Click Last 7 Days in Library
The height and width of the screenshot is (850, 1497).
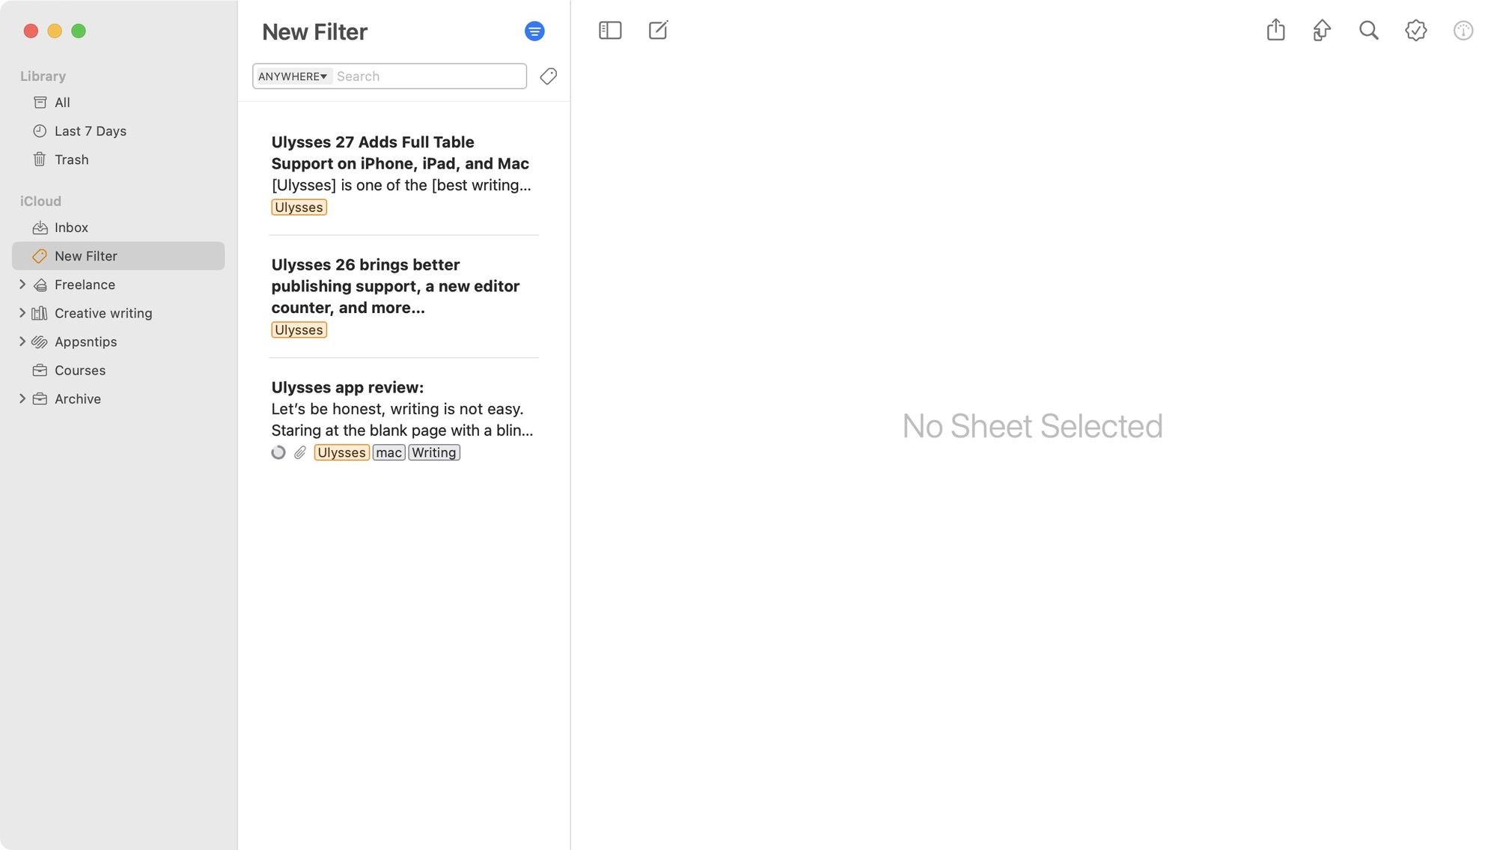[91, 131]
